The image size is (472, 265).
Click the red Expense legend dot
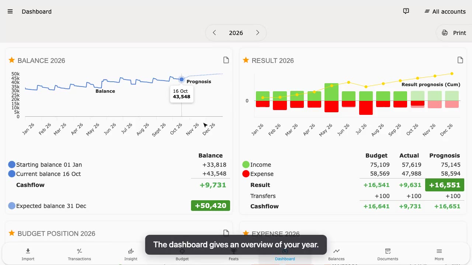[x=246, y=174]
